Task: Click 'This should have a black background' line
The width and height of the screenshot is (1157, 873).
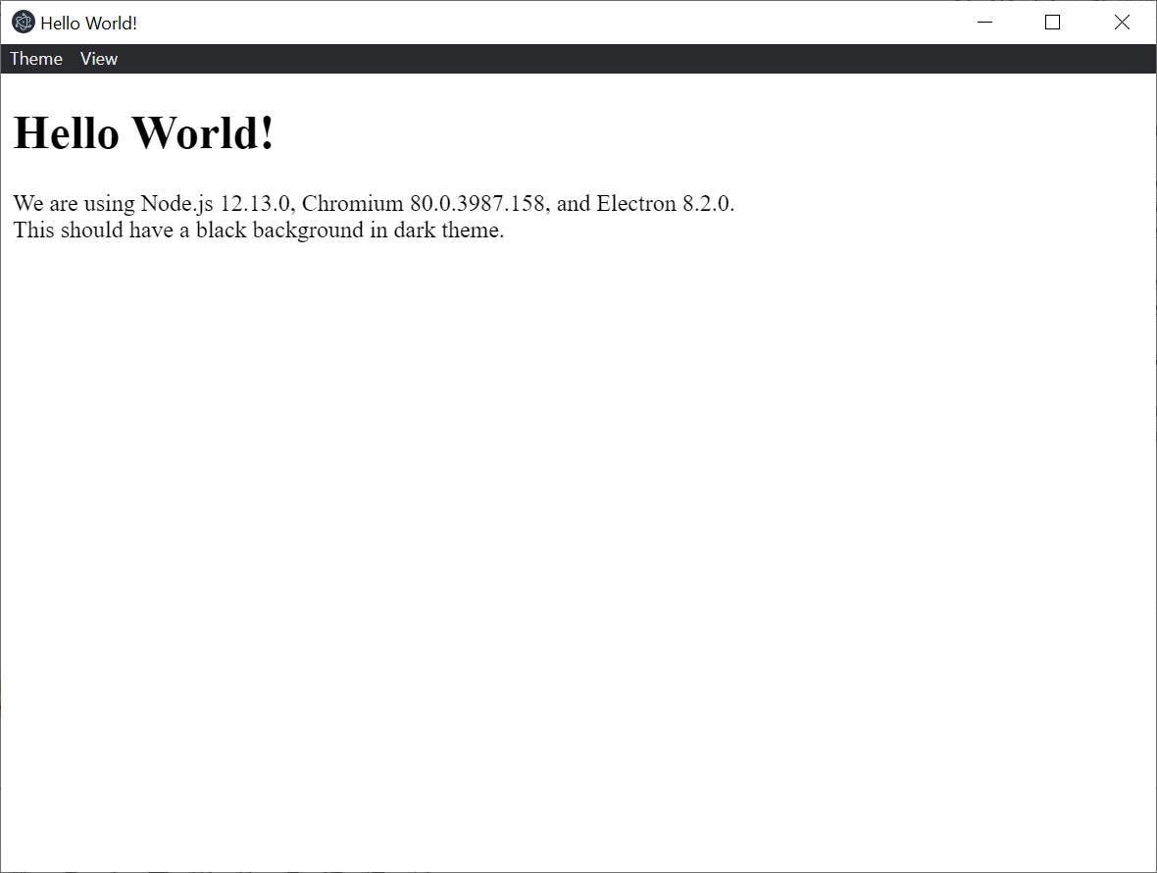Action: [x=258, y=231]
